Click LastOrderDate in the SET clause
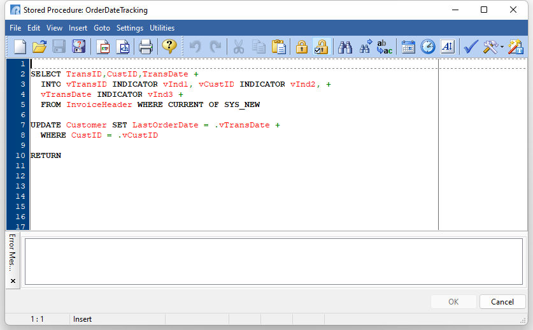The width and height of the screenshot is (533, 330). pos(165,125)
